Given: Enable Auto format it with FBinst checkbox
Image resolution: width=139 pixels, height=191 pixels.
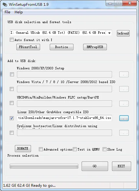Looking at the screenshot, I should point(12,40).
